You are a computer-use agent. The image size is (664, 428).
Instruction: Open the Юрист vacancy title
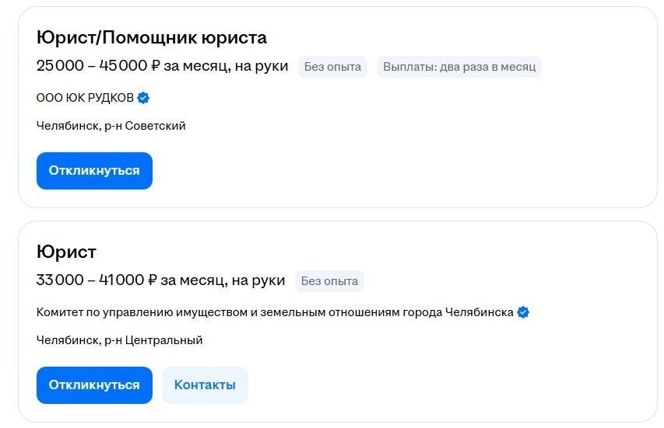(x=66, y=252)
